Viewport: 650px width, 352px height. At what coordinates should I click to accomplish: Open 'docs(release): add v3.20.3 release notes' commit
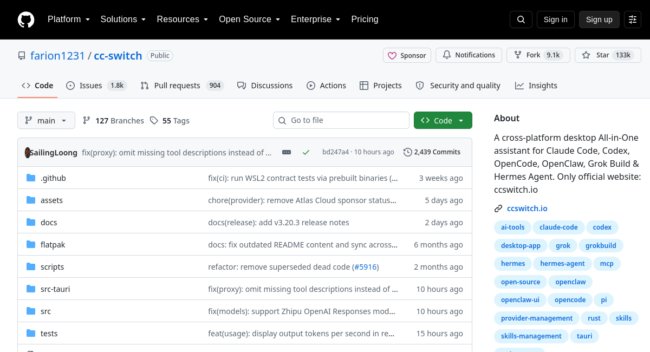(x=279, y=223)
